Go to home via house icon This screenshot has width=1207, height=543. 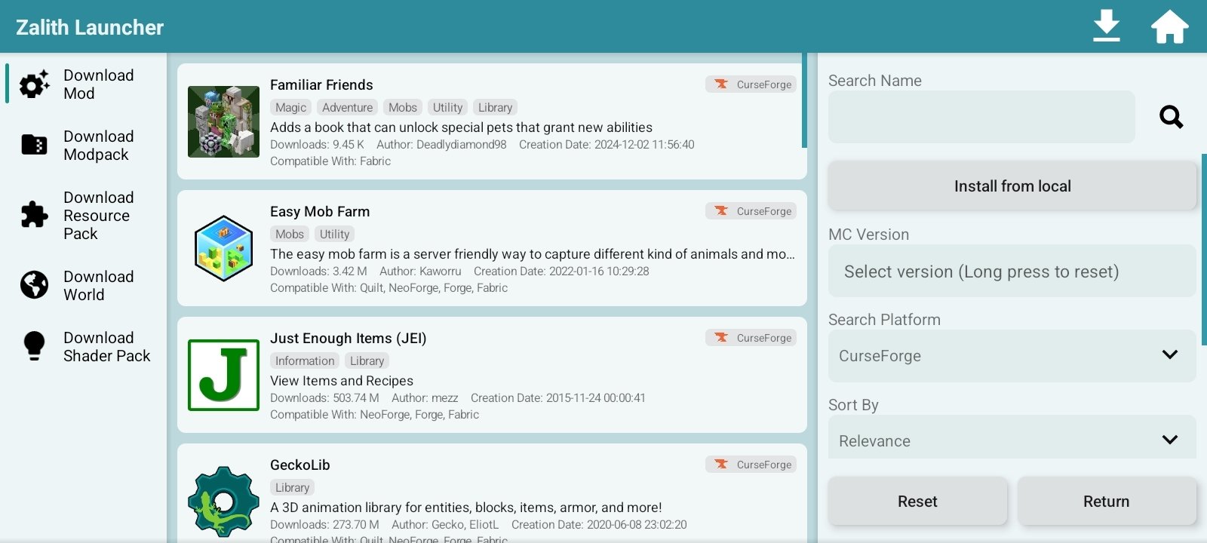coord(1169,26)
